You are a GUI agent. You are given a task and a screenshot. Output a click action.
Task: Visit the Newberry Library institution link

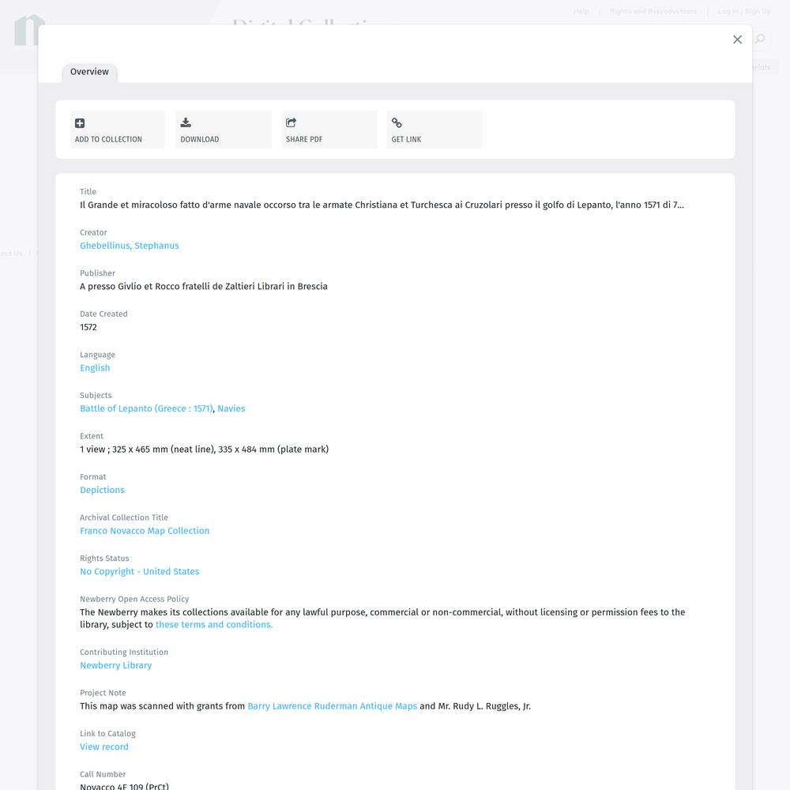(x=116, y=665)
